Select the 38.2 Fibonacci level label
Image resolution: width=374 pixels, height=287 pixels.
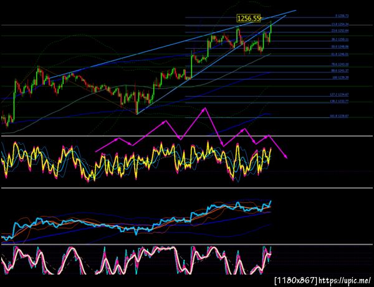[x=340, y=39]
